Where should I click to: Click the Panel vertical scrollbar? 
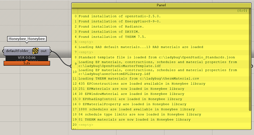point(250,60)
